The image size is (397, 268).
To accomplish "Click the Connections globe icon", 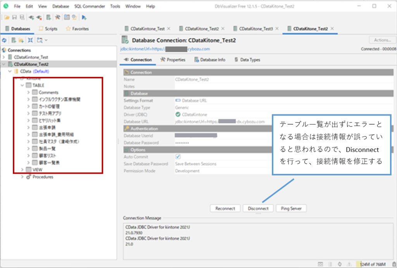I will (4, 50).
